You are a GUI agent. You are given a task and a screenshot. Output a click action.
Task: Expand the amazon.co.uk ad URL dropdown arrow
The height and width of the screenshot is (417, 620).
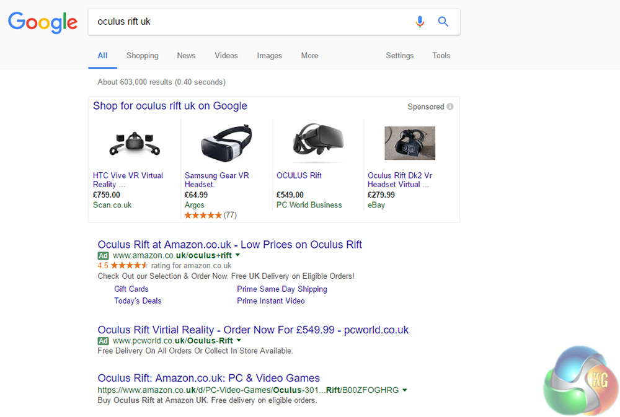[238, 255]
